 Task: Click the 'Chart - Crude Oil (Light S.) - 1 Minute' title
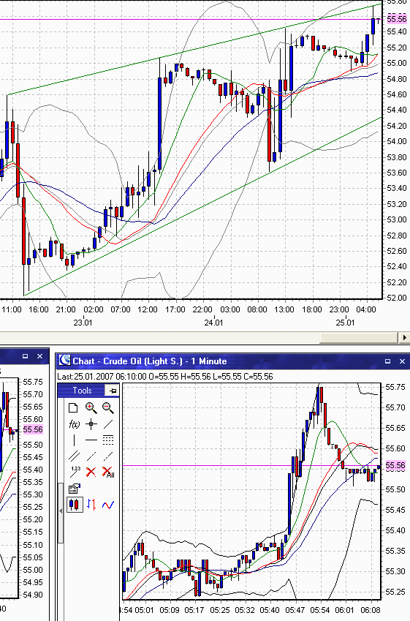click(150, 361)
